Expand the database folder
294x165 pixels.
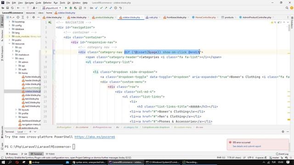9,29
